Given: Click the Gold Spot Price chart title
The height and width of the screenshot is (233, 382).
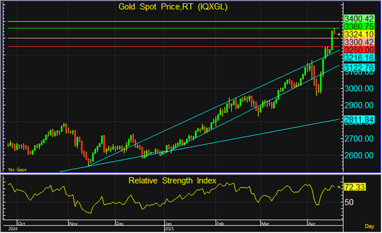Looking at the screenshot, I should [x=173, y=7].
